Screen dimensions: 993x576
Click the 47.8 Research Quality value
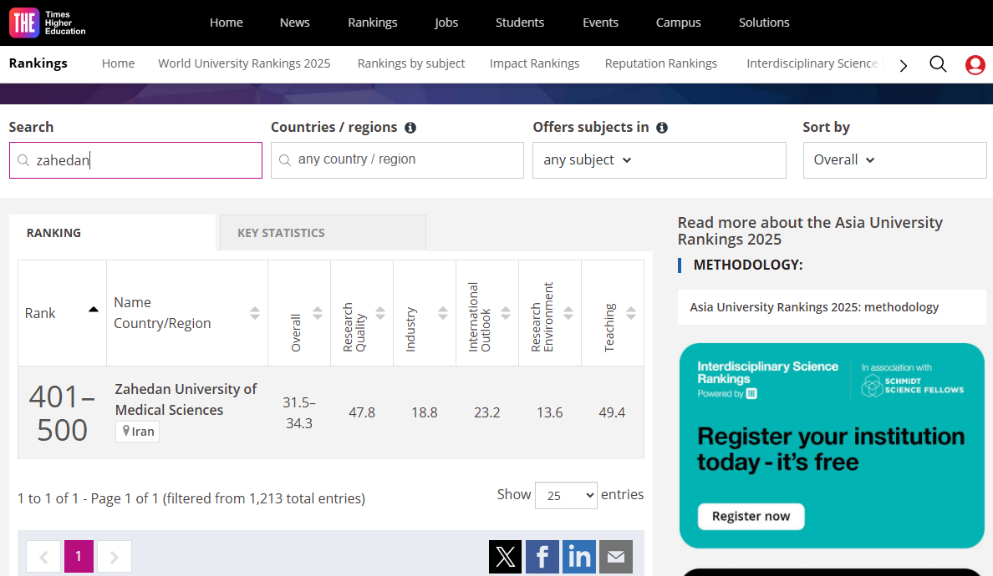tap(362, 413)
